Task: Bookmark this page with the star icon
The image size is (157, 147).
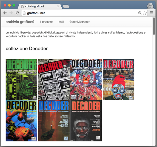Action: click(145, 13)
